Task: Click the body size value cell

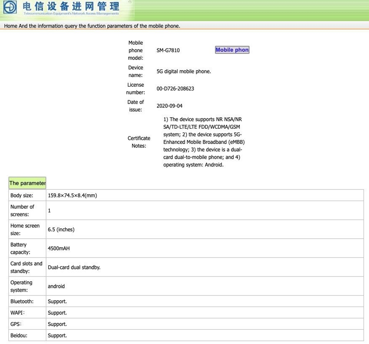Action: pyautogui.click(x=205, y=195)
